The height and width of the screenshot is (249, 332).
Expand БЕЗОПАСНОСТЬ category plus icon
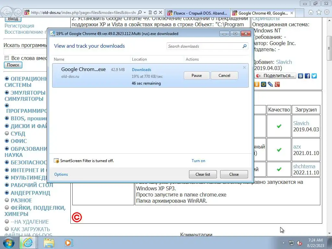coord(7,162)
